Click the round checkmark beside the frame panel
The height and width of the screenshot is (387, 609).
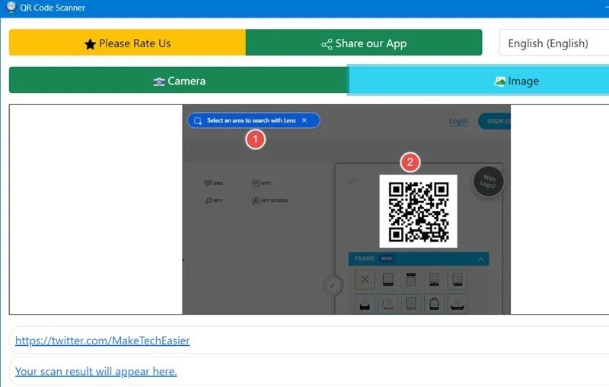tap(333, 286)
